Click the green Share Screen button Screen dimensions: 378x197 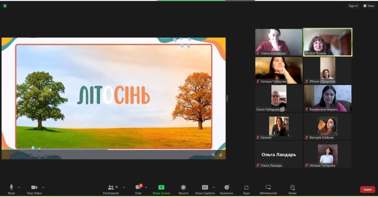coord(161,188)
